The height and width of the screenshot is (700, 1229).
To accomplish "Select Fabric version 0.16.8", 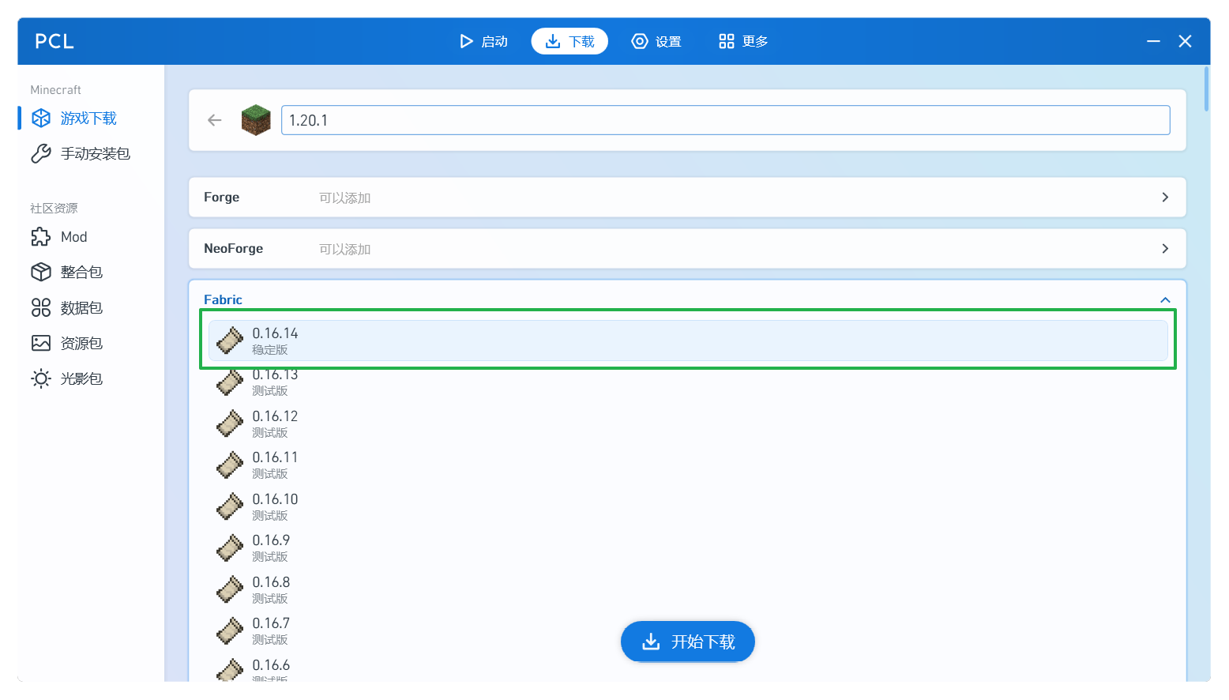I will pos(688,589).
